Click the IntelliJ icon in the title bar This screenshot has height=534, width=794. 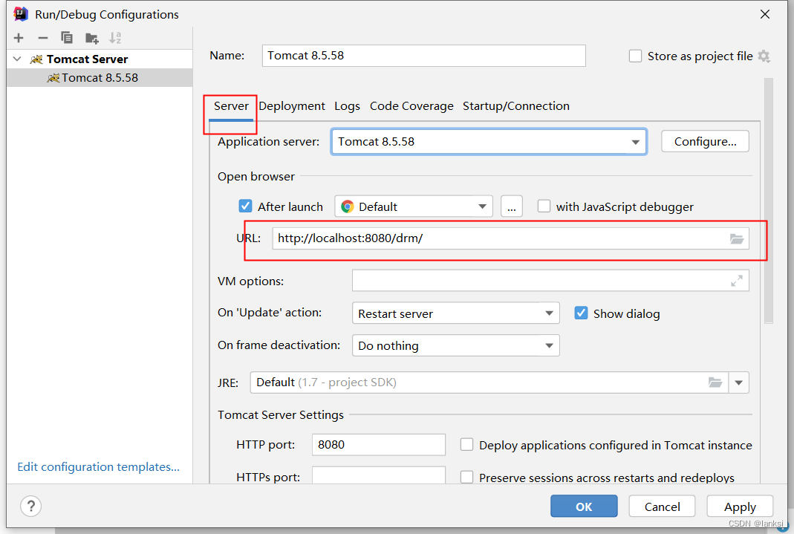[20, 14]
